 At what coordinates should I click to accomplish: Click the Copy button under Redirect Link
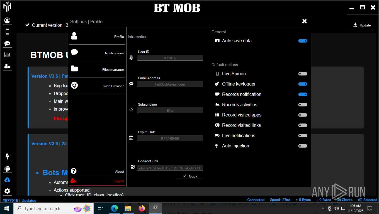pos(189,176)
